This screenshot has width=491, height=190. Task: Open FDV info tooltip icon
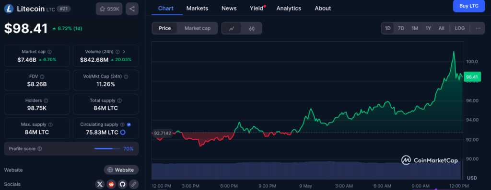pos(42,77)
